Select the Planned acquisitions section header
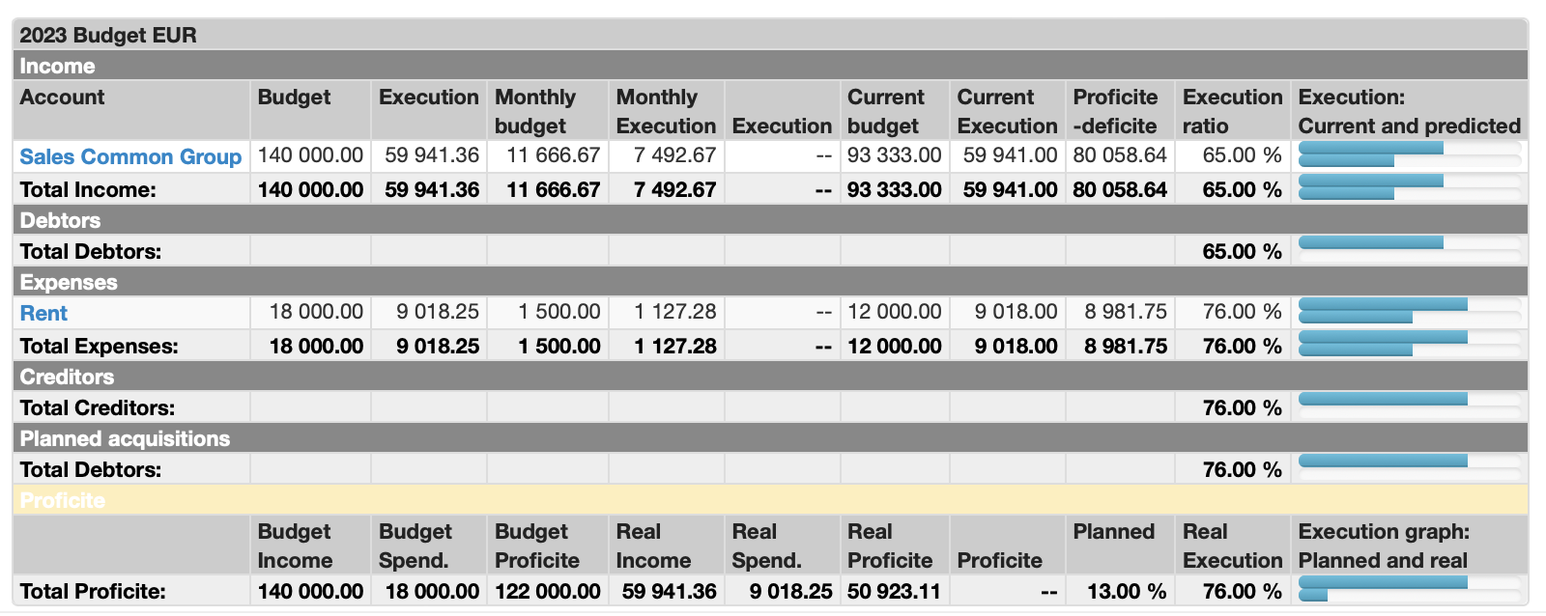The height and width of the screenshot is (616, 1546). [x=125, y=439]
